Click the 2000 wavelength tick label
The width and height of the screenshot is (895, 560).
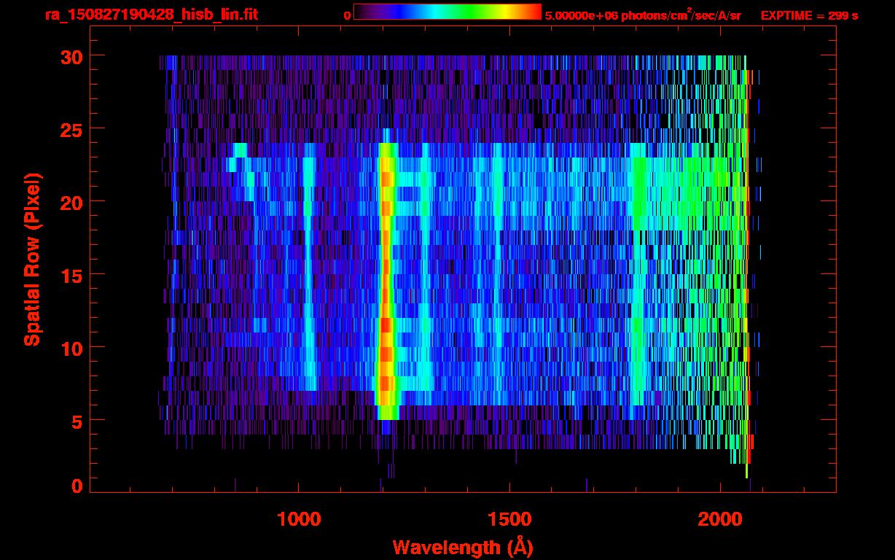pos(721,519)
